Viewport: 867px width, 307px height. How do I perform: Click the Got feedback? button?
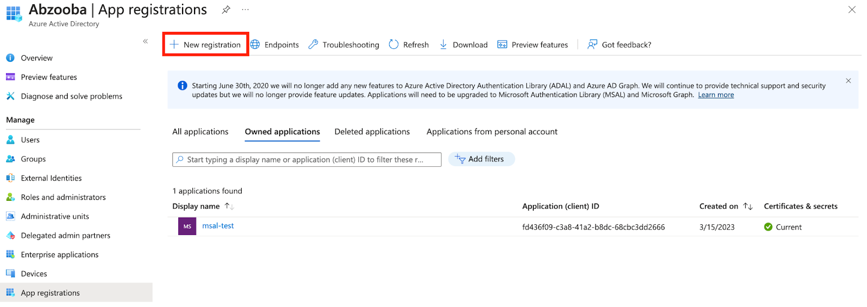(619, 44)
